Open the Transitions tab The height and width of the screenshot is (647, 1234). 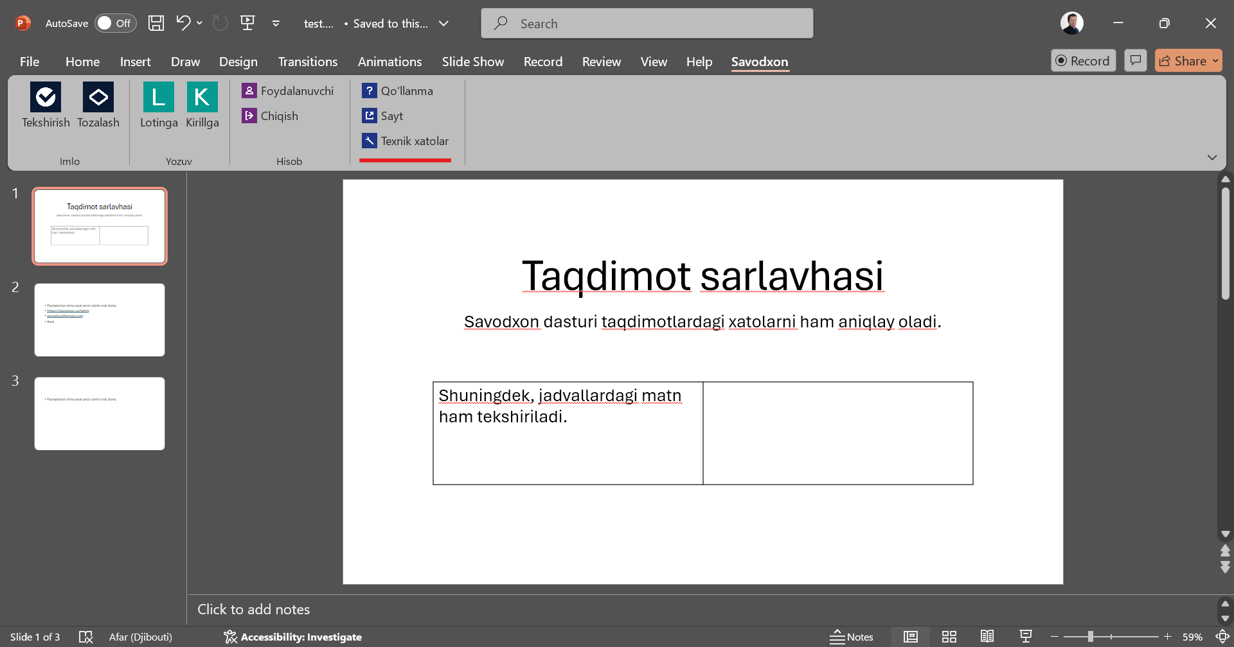(307, 62)
